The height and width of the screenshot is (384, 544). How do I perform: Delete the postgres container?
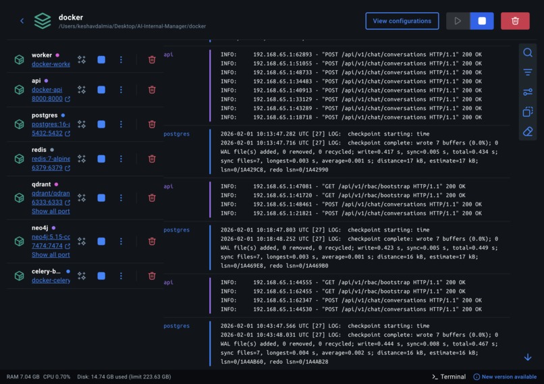point(152,124)
